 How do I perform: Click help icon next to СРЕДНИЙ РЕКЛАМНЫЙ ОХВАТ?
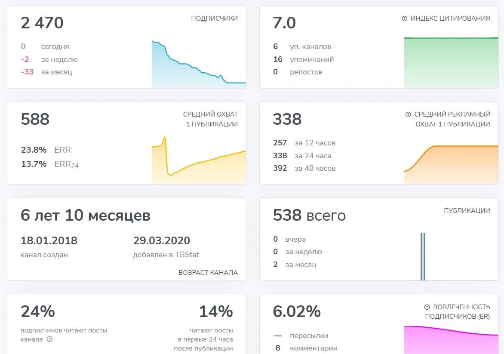(408, 114)
